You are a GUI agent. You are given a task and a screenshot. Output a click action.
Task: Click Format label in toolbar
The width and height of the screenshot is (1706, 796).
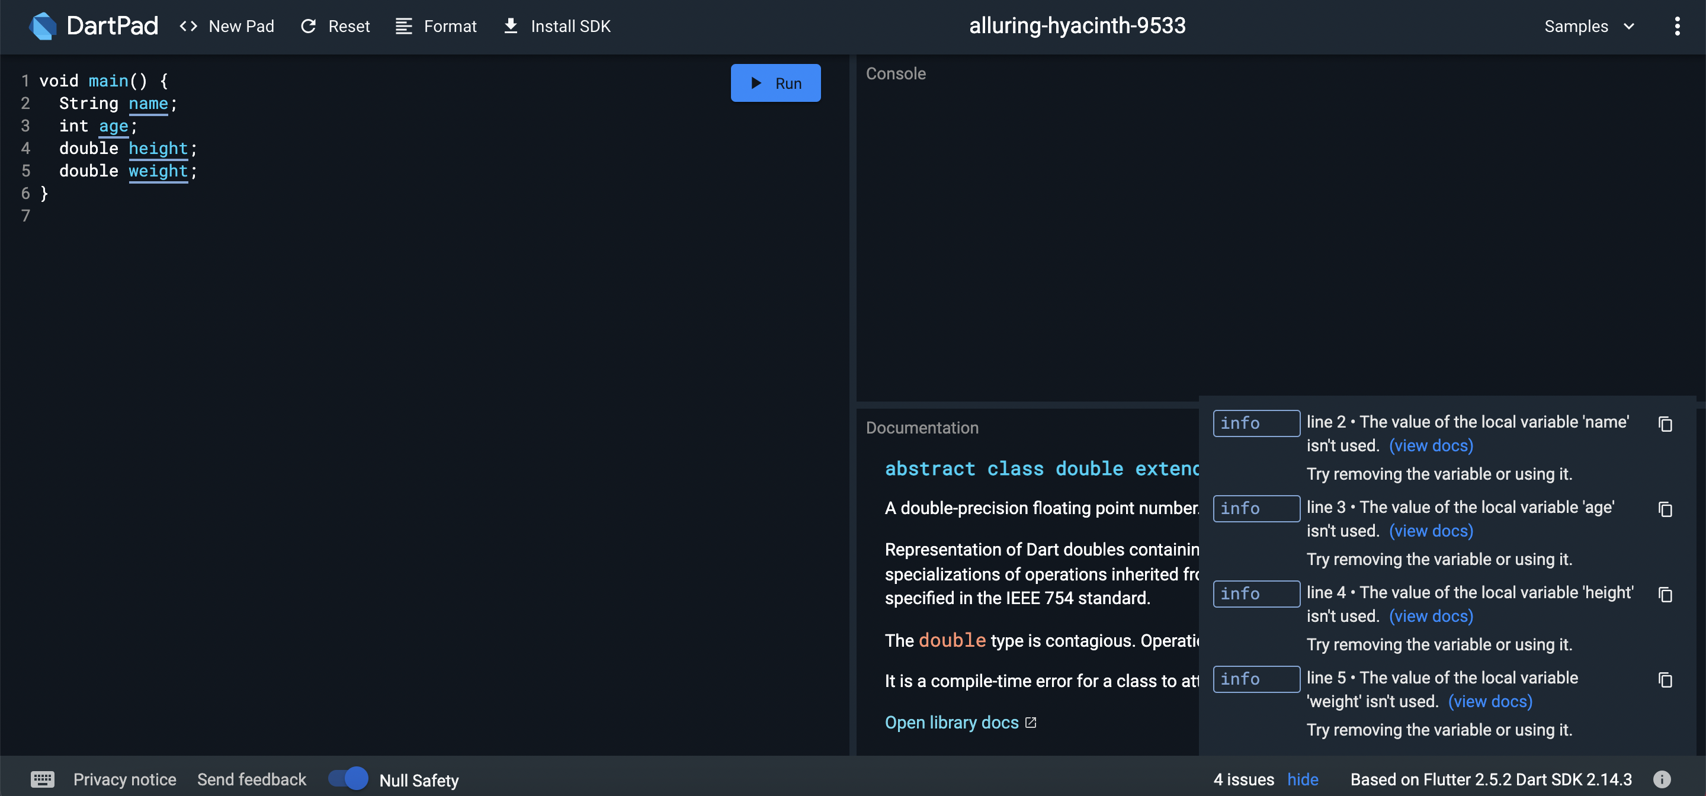pyautogui.click(x=450, y=26)
